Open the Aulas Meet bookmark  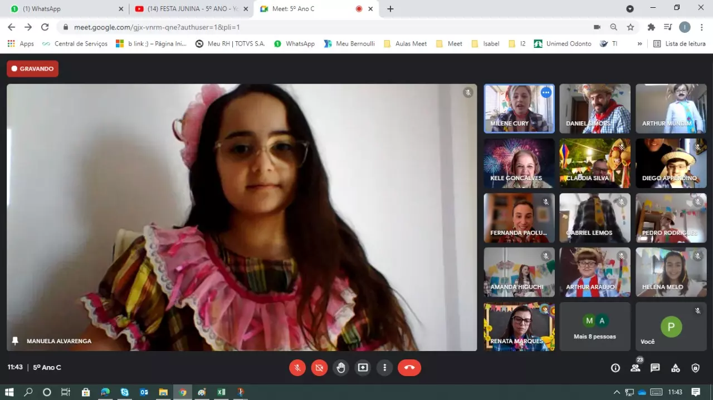tap(405, 44)
